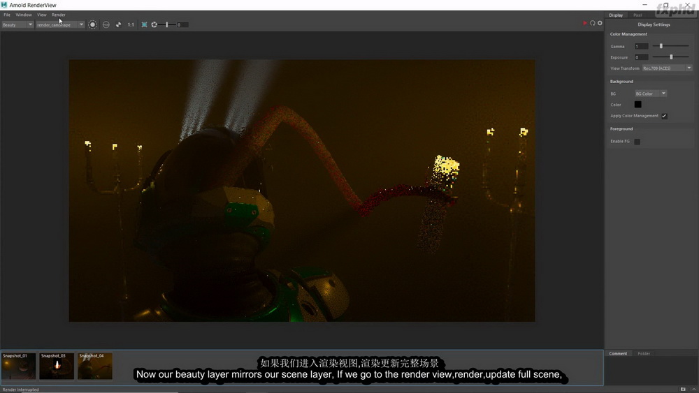Viewport: 699px width, 393px height.
Task: Expand the render_camShape camera dropdown
Action: click(x=60, y=25)
